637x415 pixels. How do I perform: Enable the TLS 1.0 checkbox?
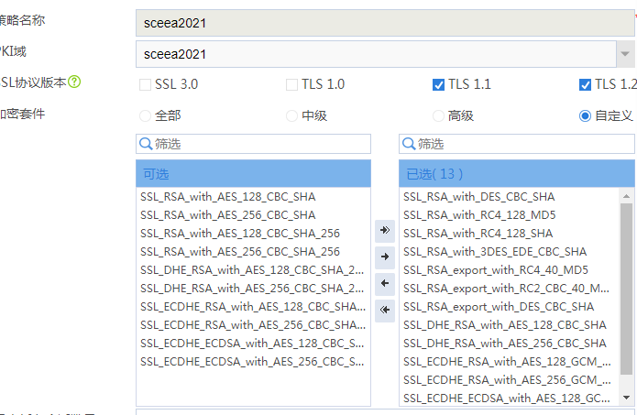pyautogui.click(x=291, y=84)
